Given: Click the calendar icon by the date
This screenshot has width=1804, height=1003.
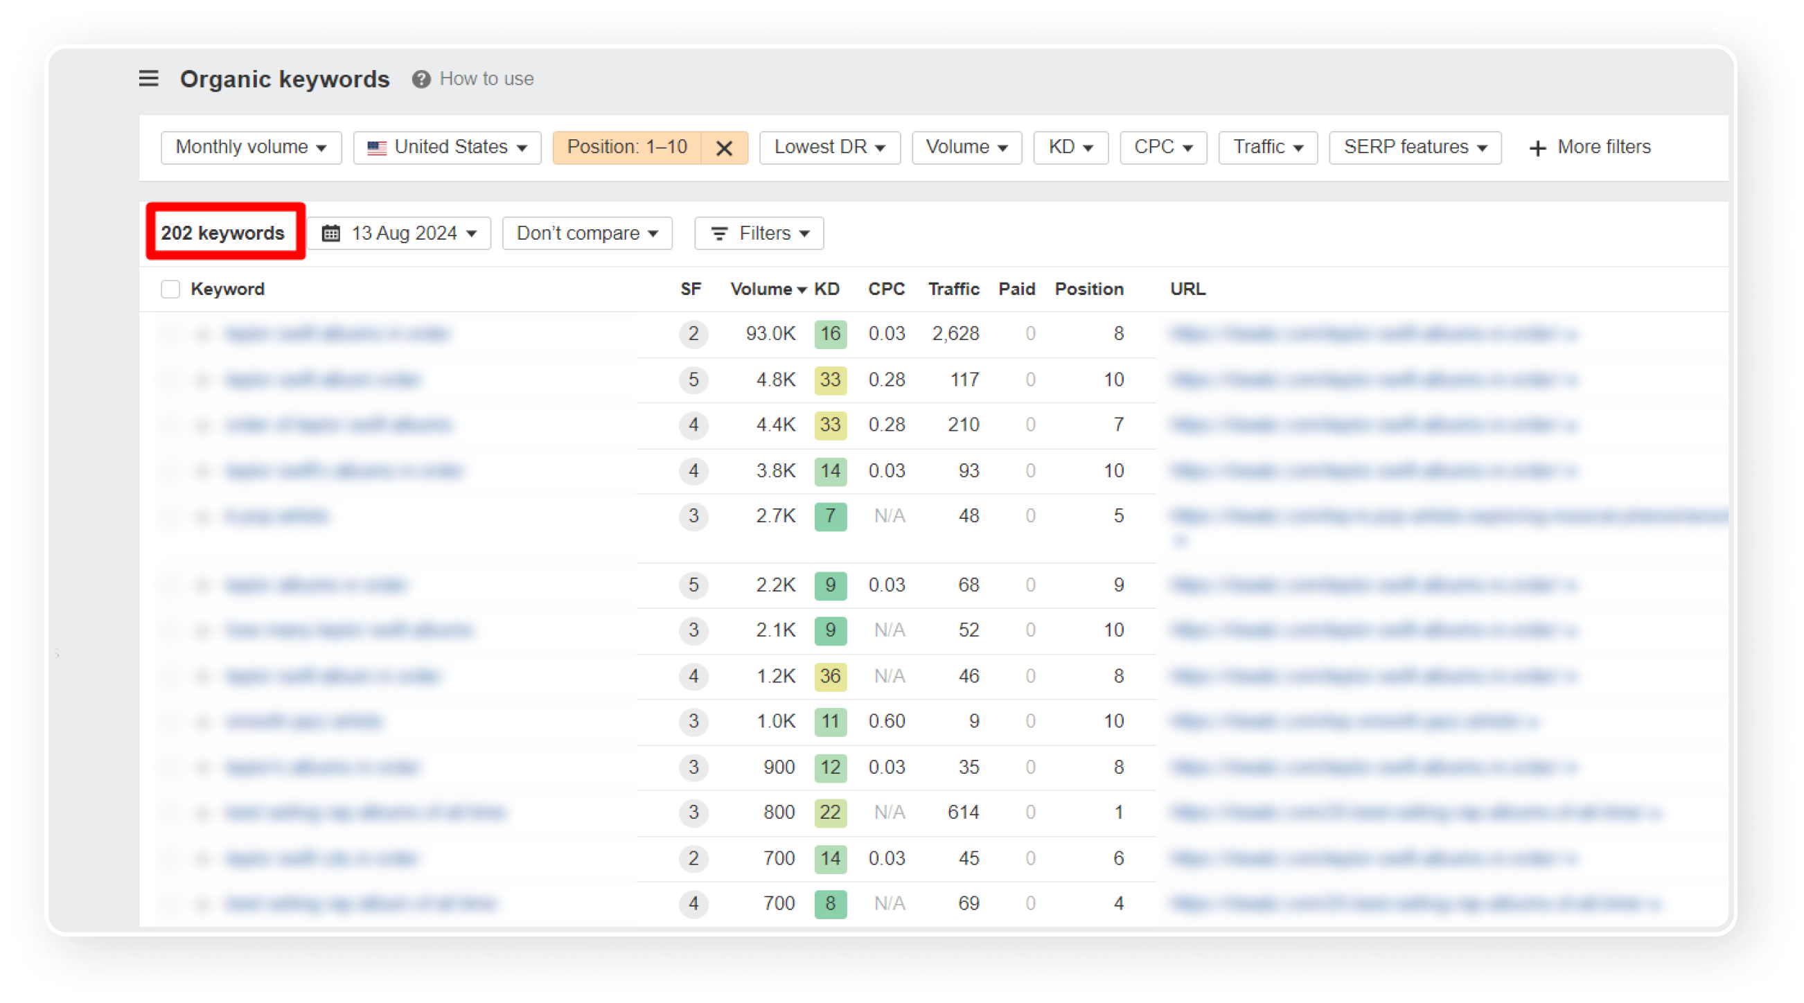Looking at the screenshot, I should click(330, 233).
